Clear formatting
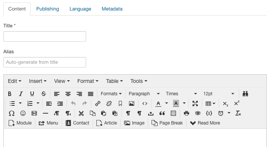 238,113
